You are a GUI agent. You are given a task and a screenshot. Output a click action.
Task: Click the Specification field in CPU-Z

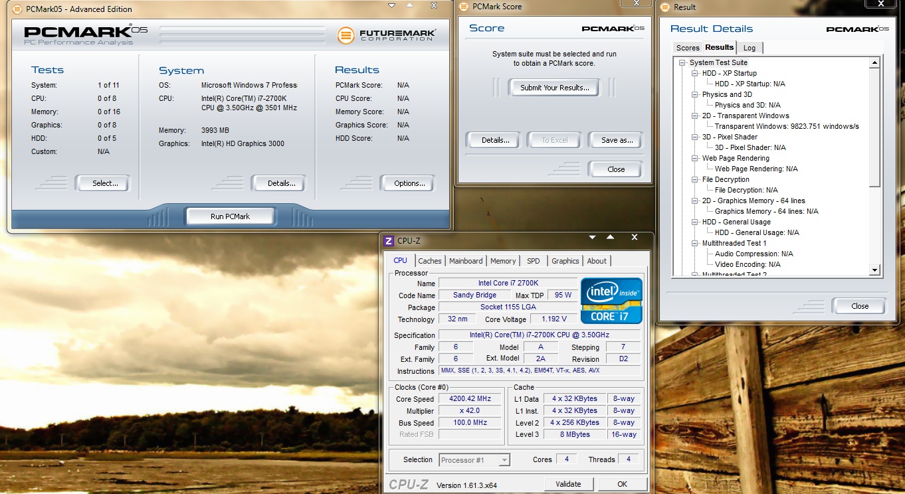point(540,335)
